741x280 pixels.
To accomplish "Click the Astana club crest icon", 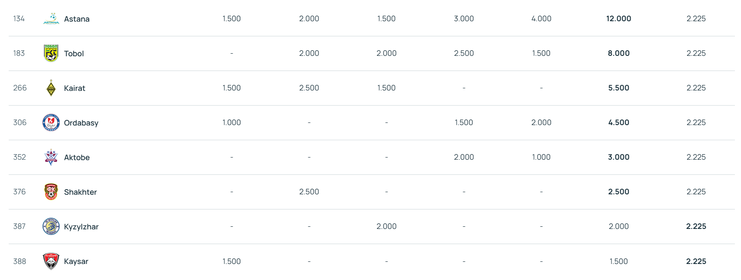I will 51,19.
